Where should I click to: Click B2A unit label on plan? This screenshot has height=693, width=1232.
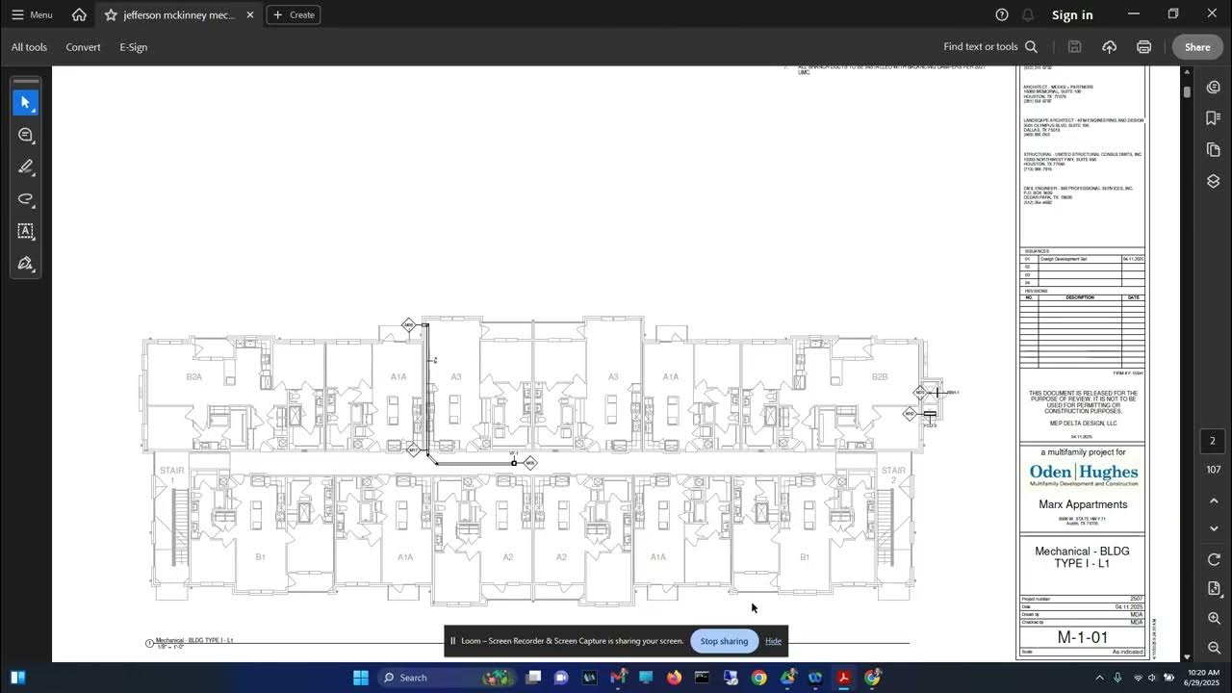click(x=193, y=377)
